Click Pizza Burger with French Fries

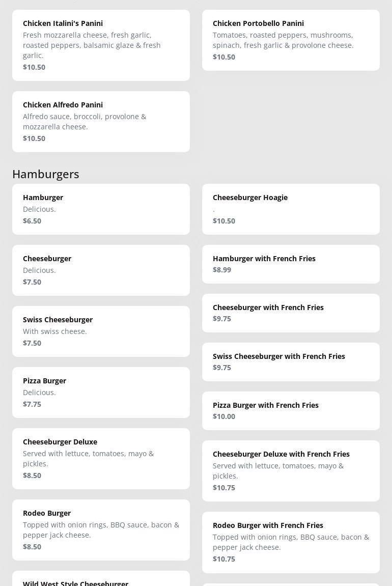click(x=291, y=410)
